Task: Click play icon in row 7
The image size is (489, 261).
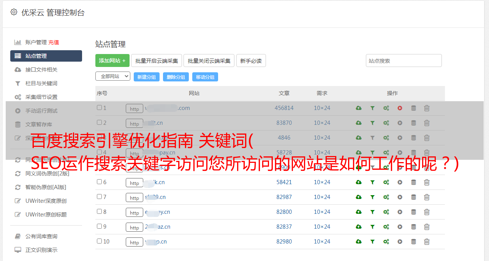Action: (400, 197)
